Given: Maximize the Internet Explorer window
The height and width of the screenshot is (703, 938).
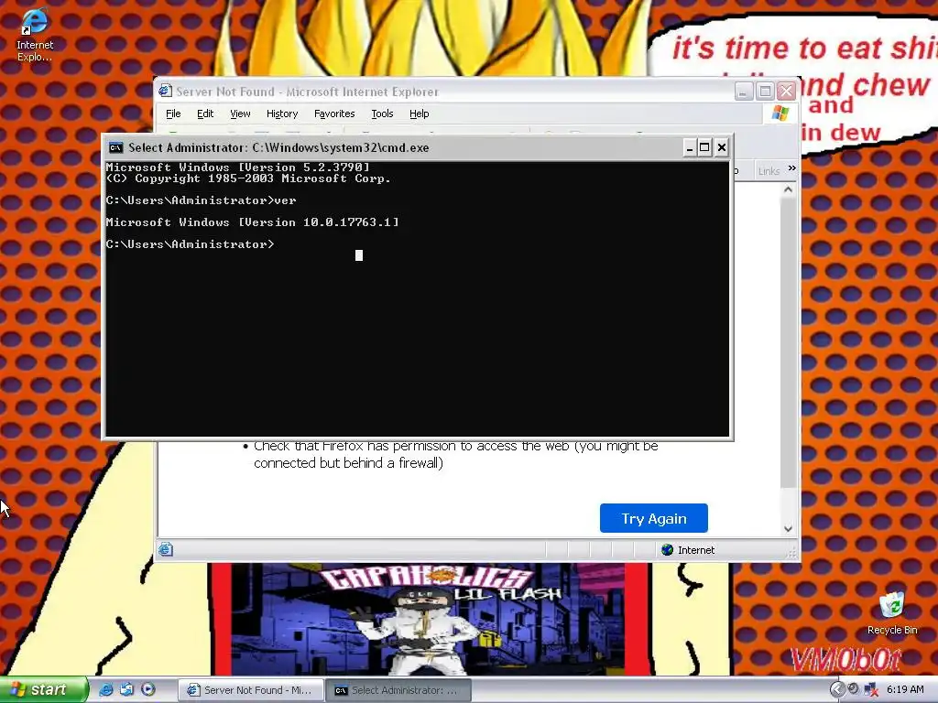Looking at the screenshot, I should point(765,92).
